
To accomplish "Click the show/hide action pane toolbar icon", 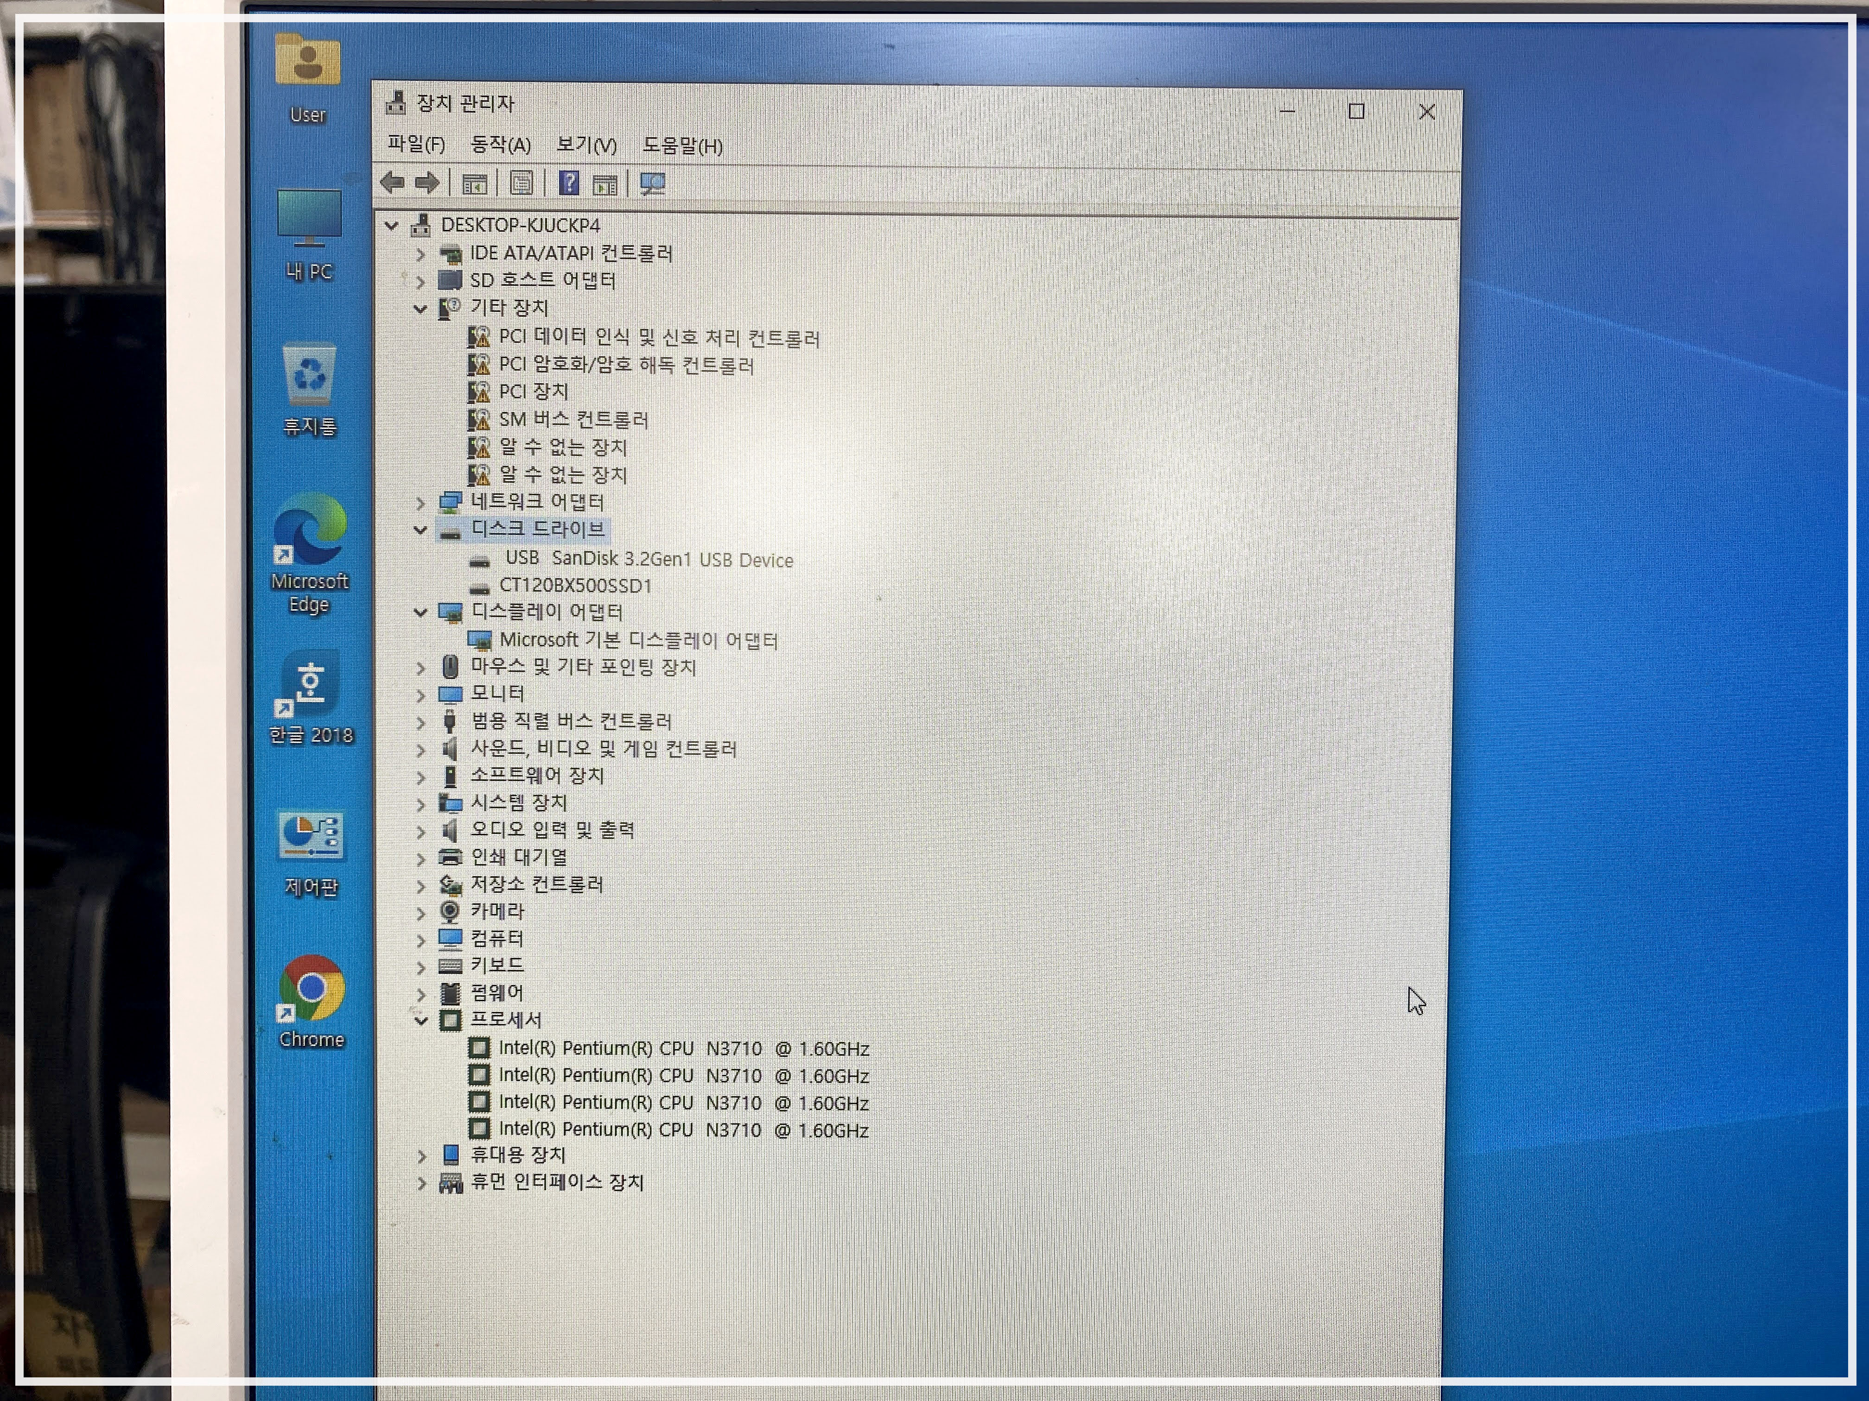I will (x=605, y=185).
